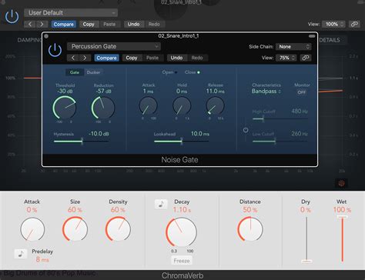365x280 pixels.
Task: Toggle Decay tempo sync note icon
Action: pyautogui.click(x=161, y=204)
